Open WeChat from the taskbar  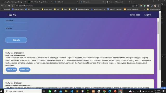[x=50, y=91]
